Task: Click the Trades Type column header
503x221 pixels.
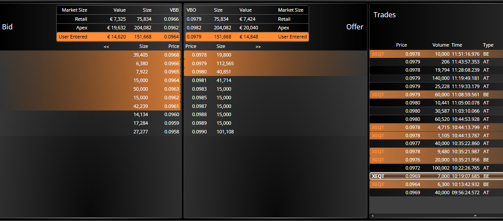Action: 488,45
